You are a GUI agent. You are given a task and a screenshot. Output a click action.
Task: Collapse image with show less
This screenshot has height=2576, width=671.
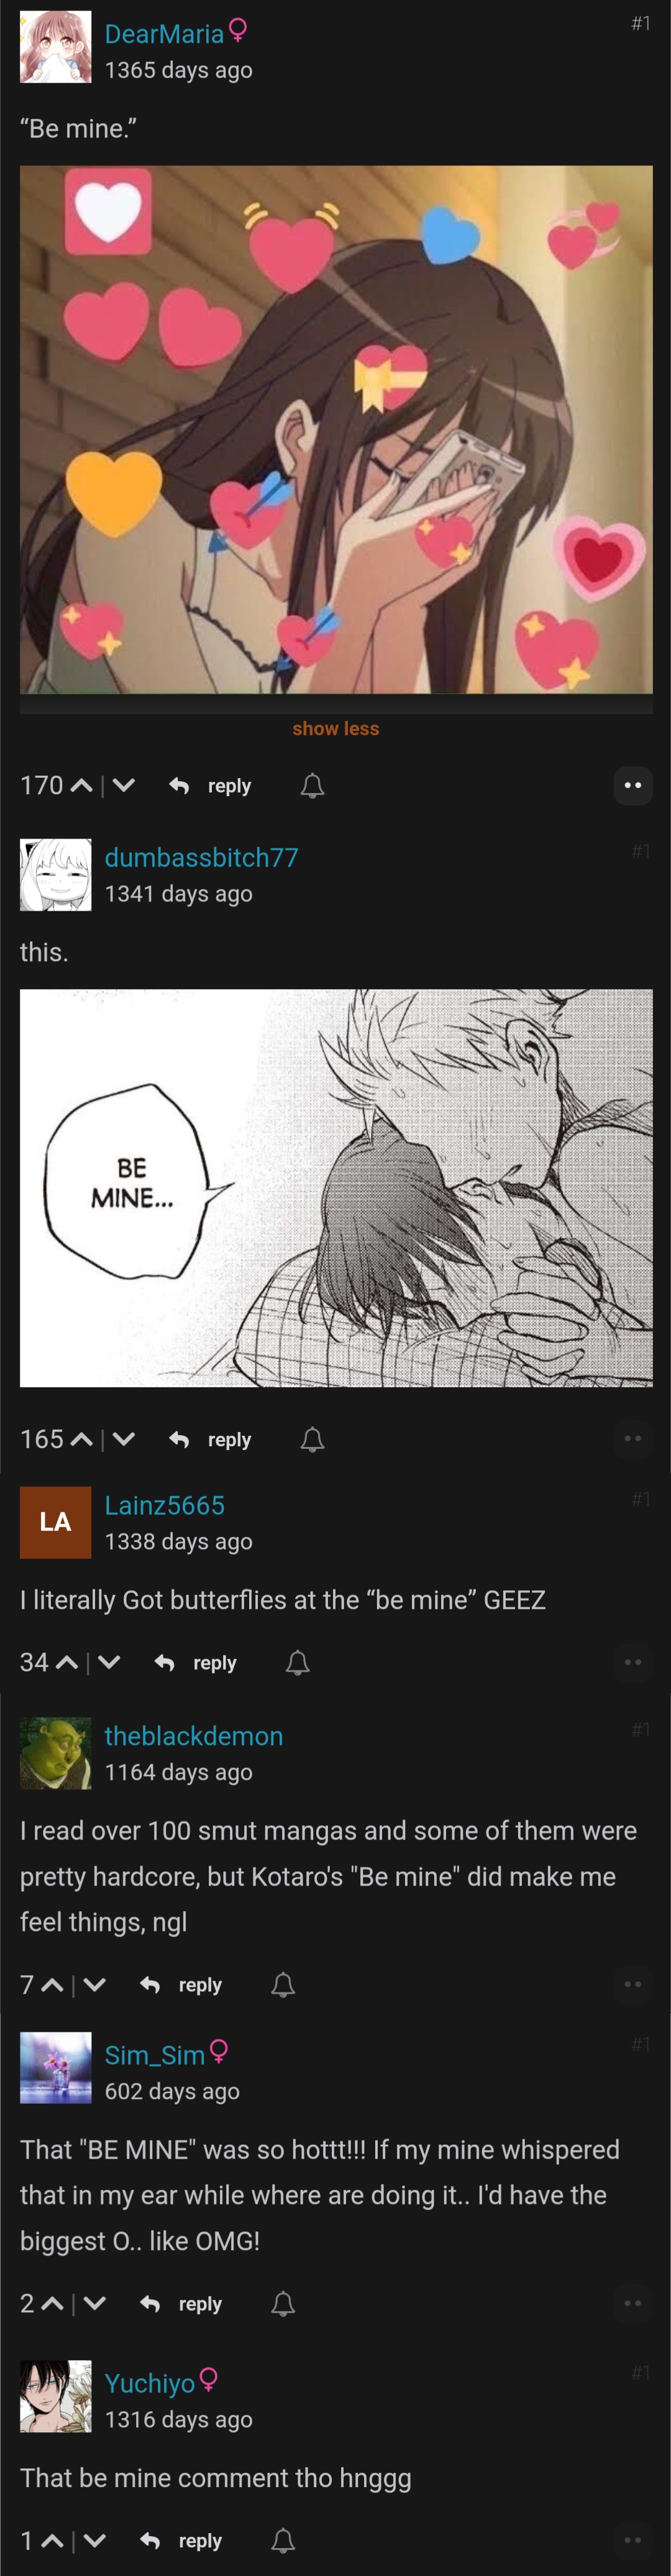click(x=335, y=729)
